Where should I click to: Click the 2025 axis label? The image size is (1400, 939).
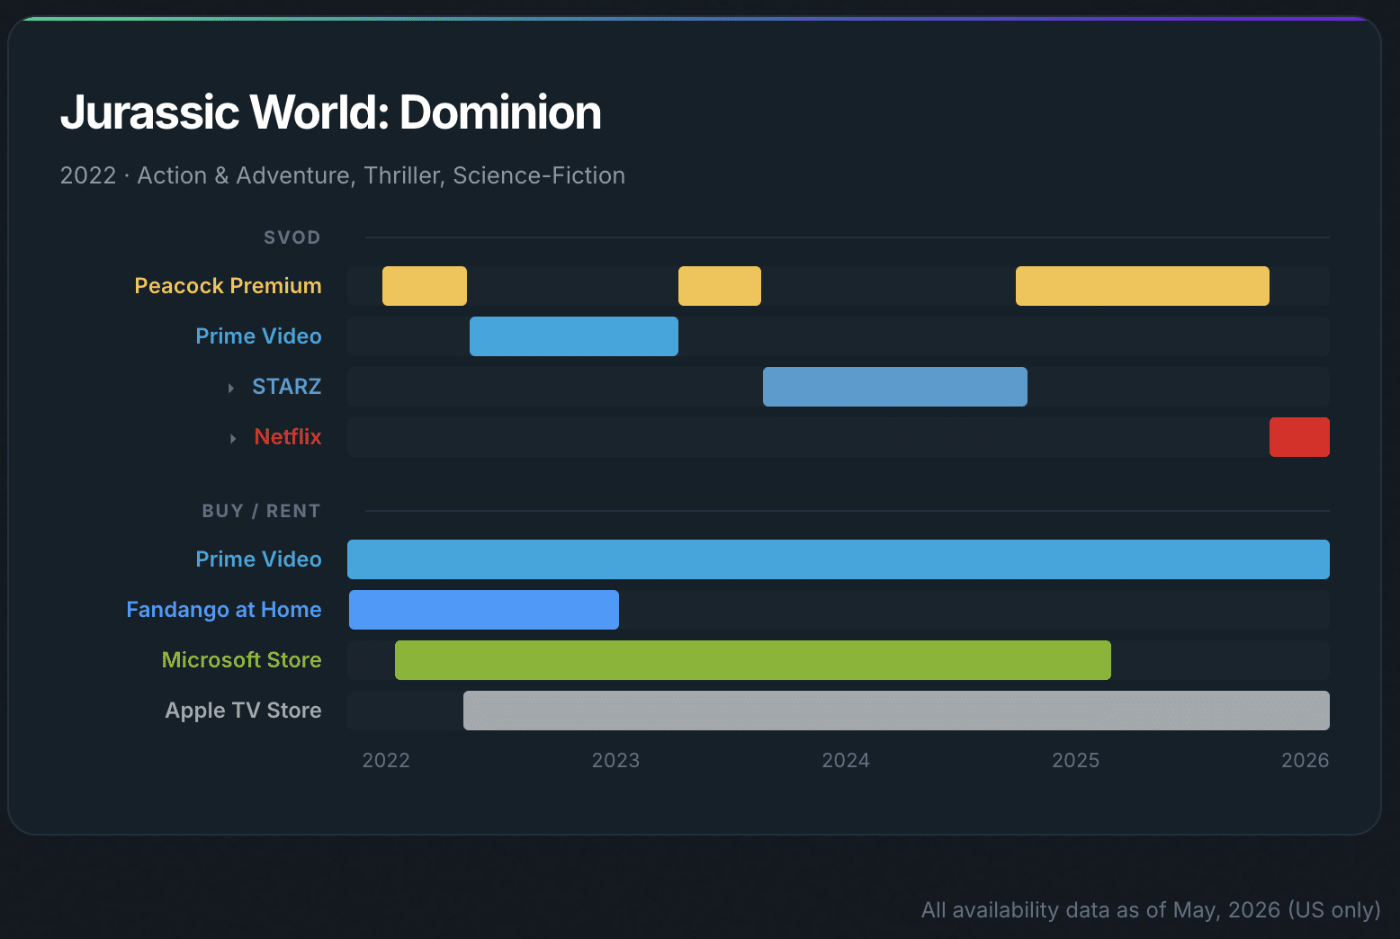pos(1076,760)
